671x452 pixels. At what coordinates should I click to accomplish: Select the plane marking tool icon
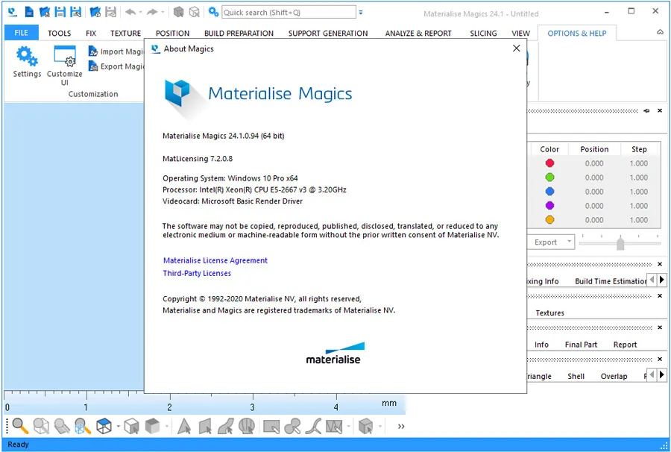205,427
